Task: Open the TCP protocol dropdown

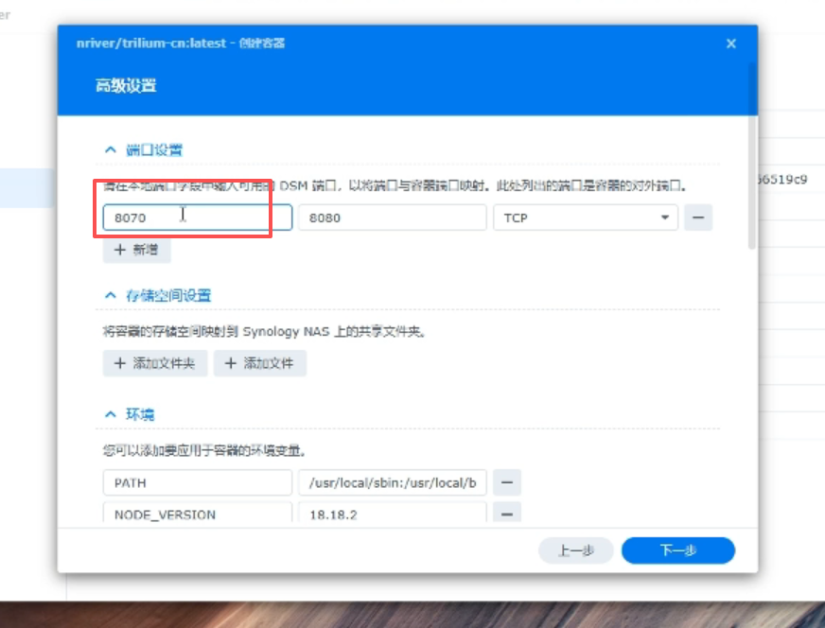Action: coord(585,218)
